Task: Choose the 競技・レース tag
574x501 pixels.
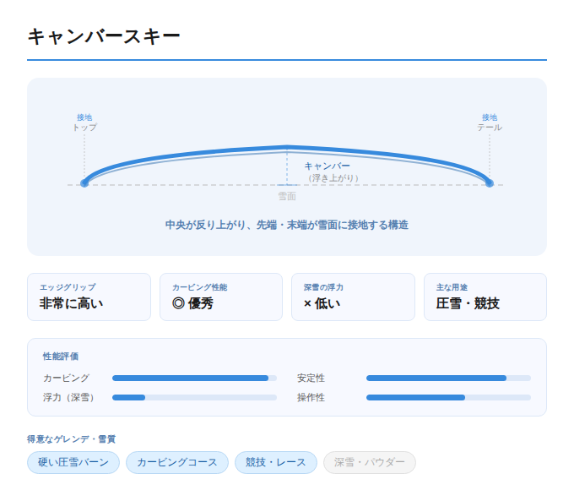Action: 276,462
